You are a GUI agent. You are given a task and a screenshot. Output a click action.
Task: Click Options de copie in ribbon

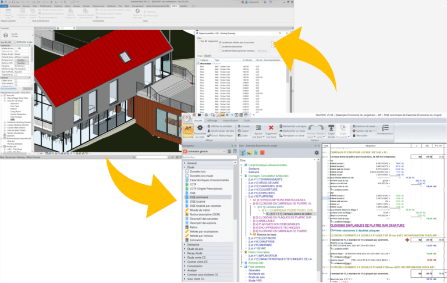click(364, 126)
